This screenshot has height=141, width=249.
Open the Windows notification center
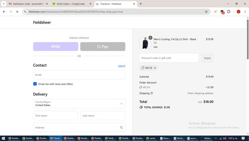[243, 138]
